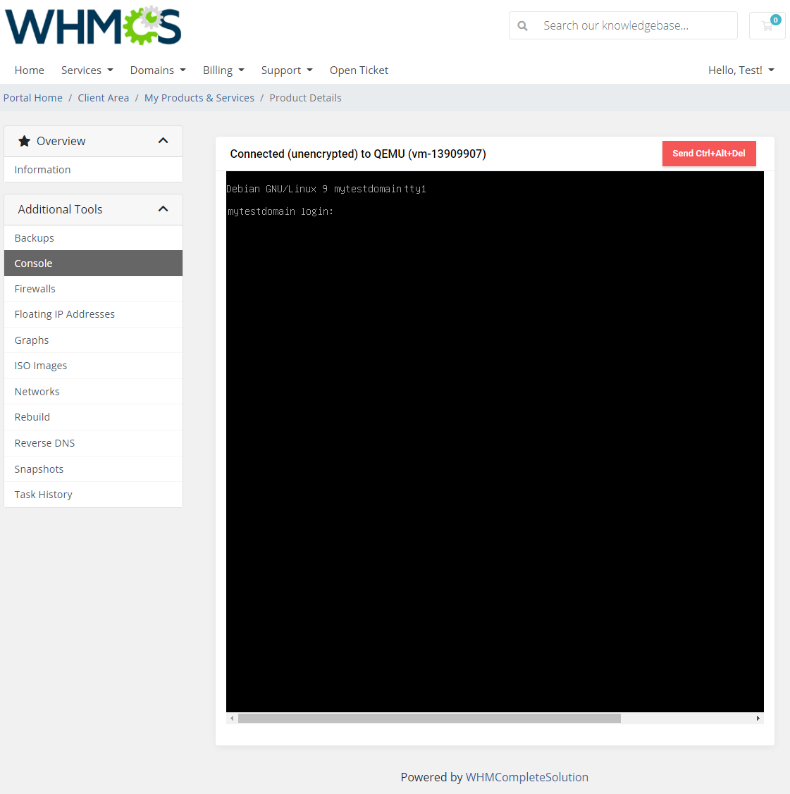The image size is (790, 794).
Task: Click the console horizontal scrollbar thumb
Action: click(429, 718)
